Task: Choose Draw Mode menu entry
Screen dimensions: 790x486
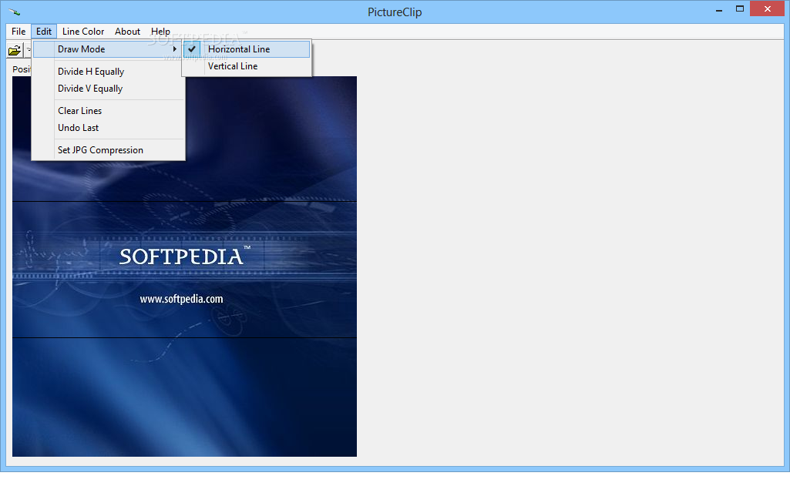Action: coord(107,49)
